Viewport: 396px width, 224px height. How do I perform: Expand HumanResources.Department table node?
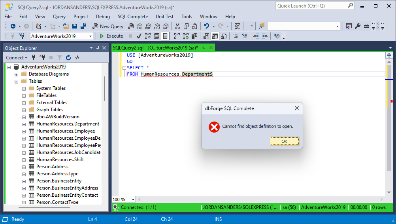[x=24, y=124]
